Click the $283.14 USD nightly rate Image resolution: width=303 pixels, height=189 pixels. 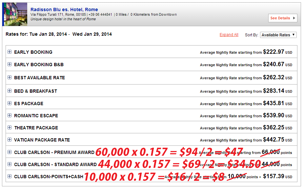tap(277, 90)
